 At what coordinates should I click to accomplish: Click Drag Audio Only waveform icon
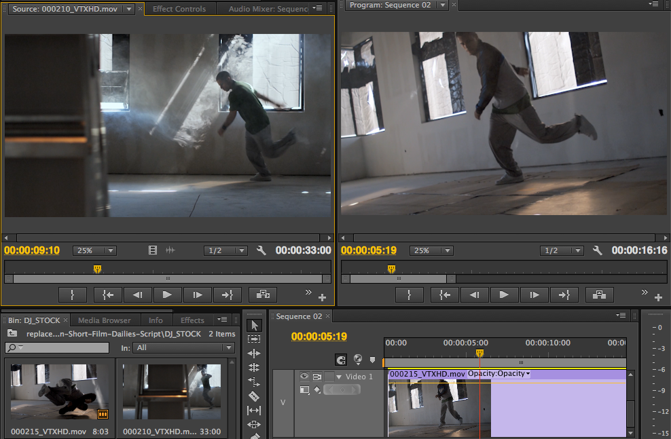point(170,250)
